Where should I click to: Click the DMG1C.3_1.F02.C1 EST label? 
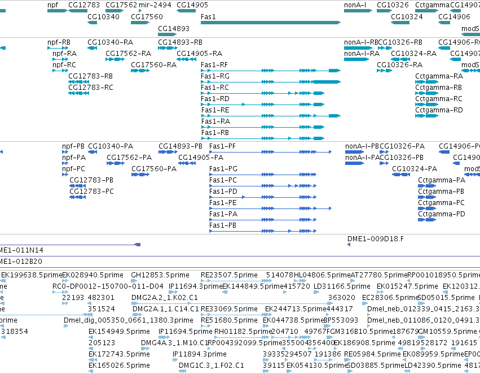pyautogui.click(x=211, y=366)
